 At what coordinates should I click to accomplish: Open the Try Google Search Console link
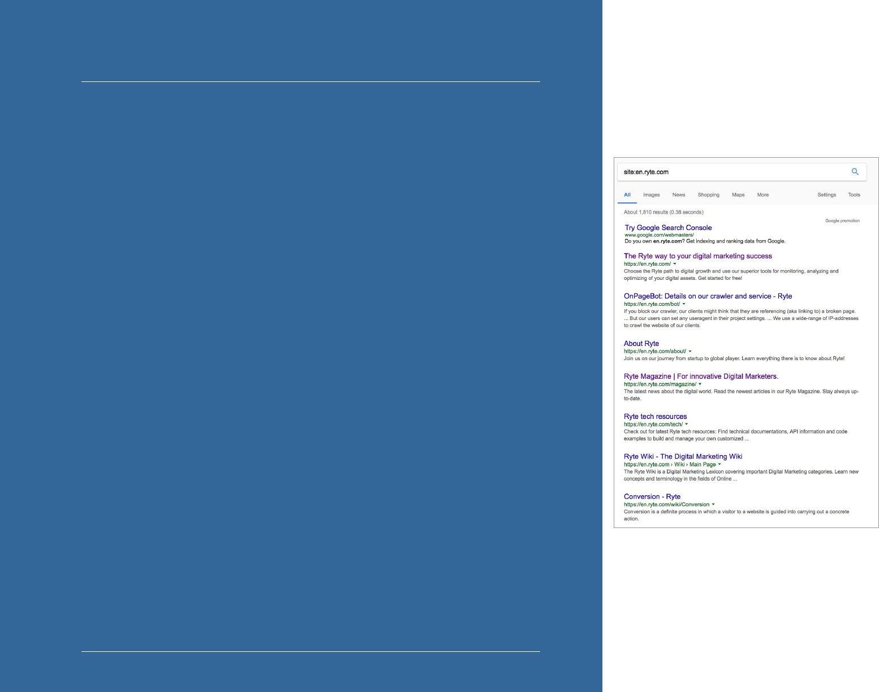[x=668, y=227]
